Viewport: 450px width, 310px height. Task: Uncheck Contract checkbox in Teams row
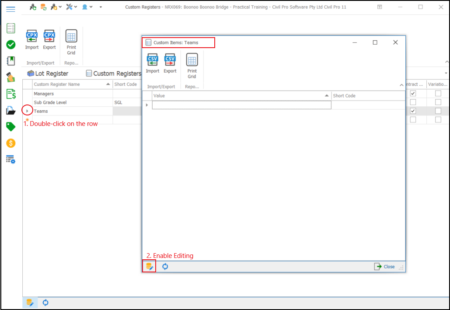pos(413,111)
